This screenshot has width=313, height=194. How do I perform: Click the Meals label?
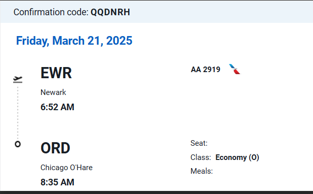[202, 171]
